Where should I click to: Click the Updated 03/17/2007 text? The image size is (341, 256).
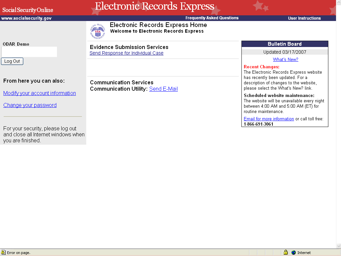285,52
